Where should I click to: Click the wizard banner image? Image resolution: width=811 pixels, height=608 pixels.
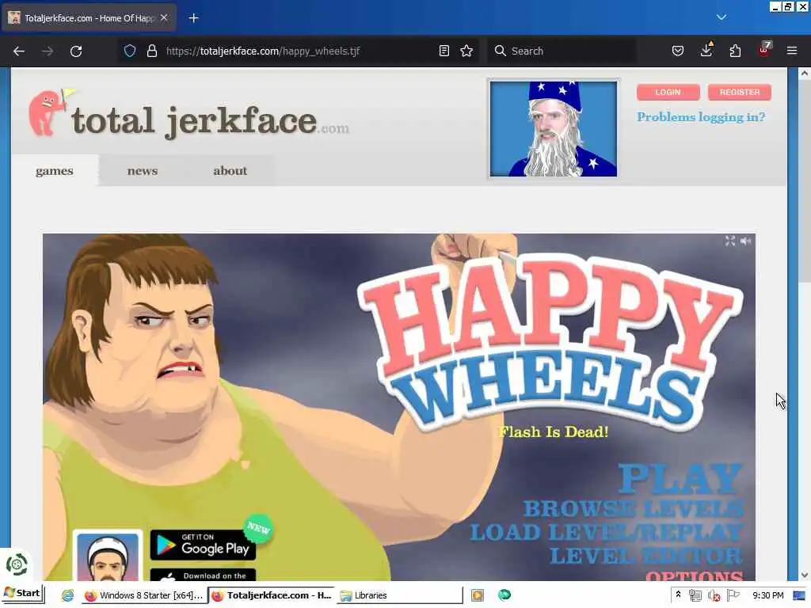click(x=554, y=129)
